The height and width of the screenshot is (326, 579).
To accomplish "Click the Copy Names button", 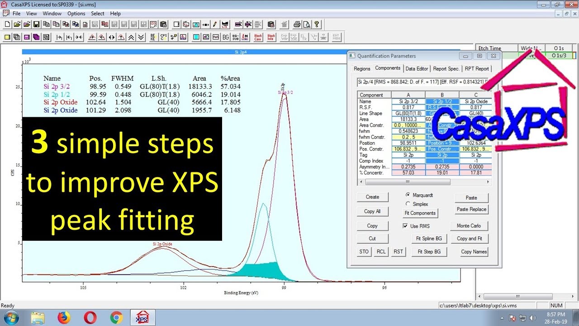I will coord(474,252).
